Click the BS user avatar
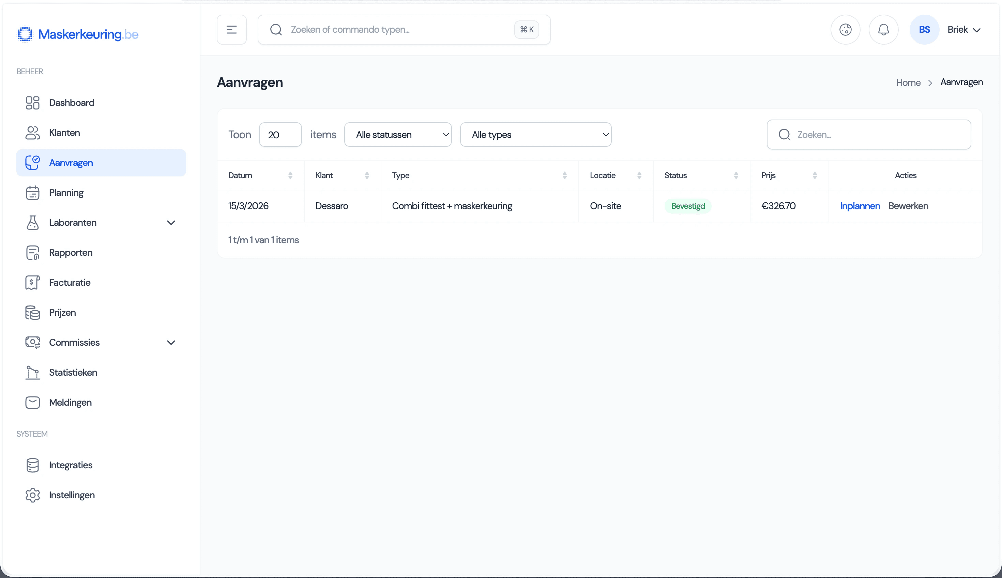This screenshot has height=578, width=1002. (924, 30)
